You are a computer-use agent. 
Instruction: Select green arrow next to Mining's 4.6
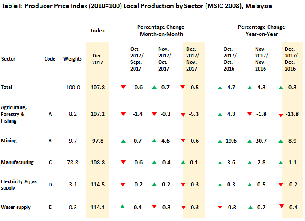tap(155, 141)
